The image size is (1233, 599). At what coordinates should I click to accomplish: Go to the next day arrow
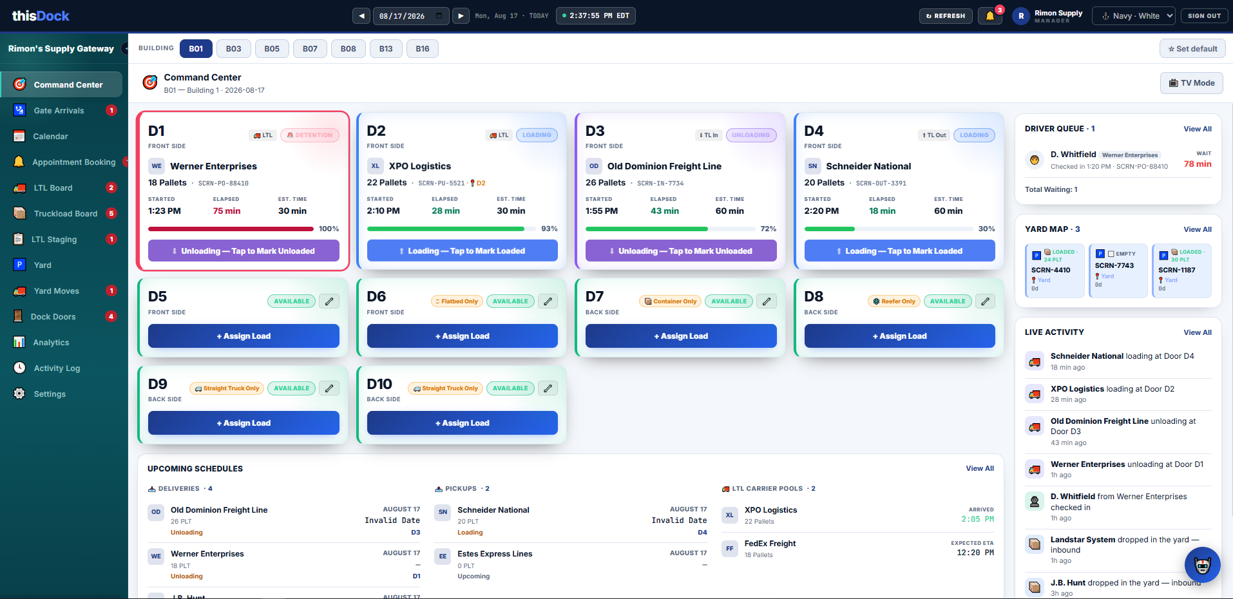point(460,16)
